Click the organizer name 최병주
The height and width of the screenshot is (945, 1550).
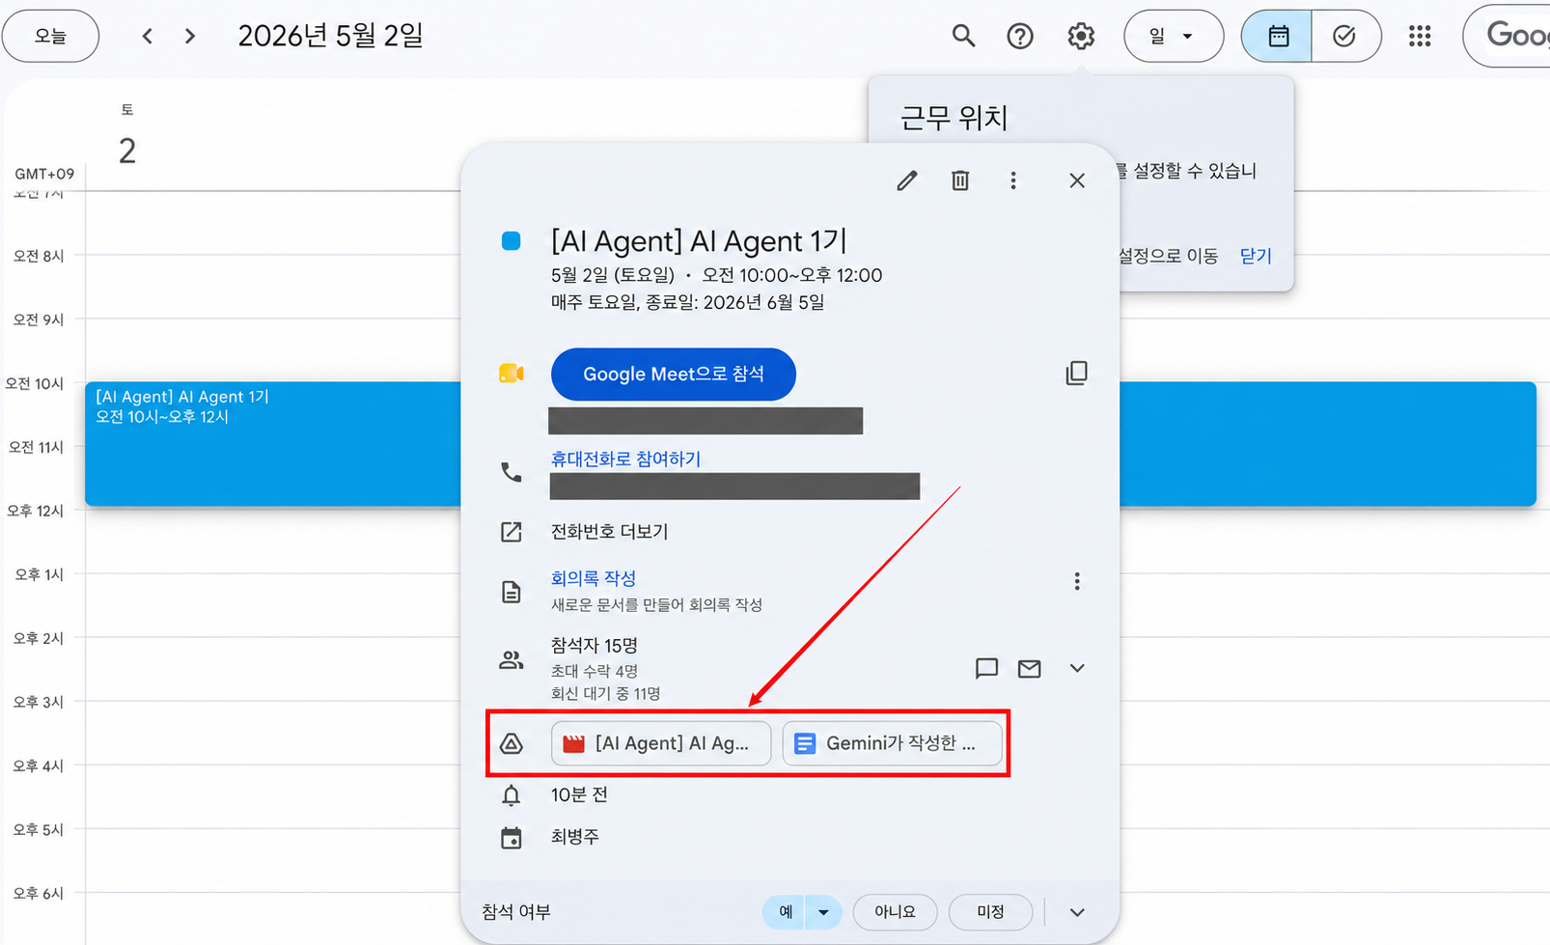point(575,837)
